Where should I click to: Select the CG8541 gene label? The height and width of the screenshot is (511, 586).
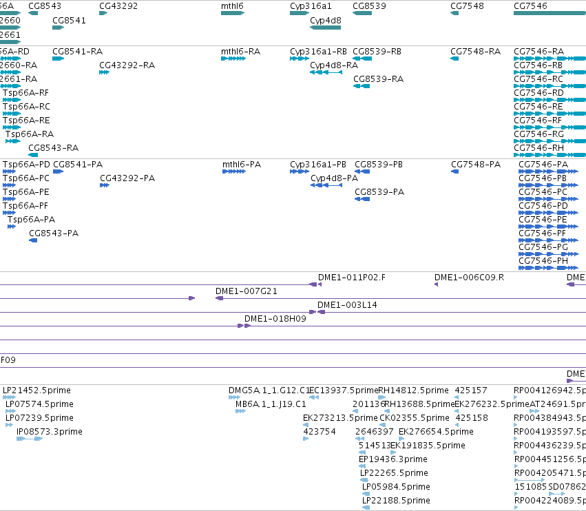[69, 21]
